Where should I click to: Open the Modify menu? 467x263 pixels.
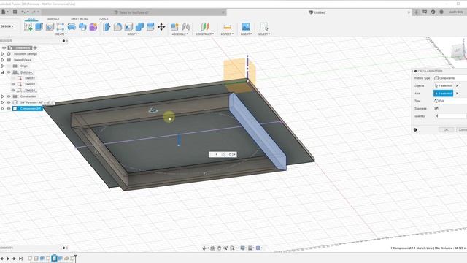(134, 34)
